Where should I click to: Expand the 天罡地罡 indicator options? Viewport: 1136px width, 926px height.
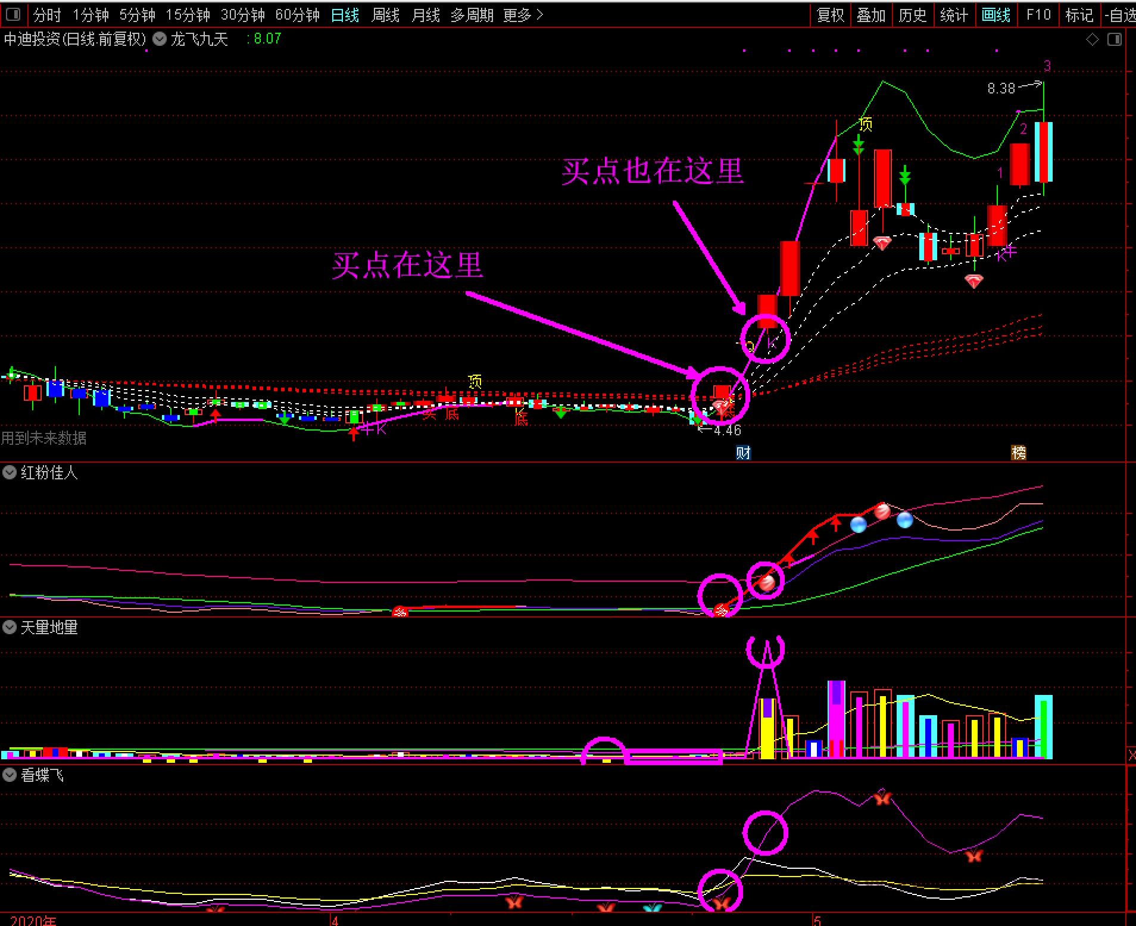(x=10, y=627)
